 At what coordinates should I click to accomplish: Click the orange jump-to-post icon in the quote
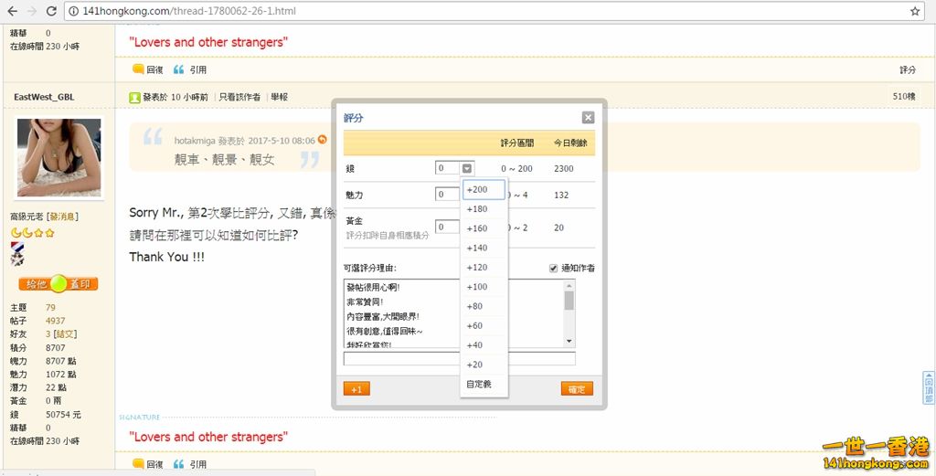coord(322,140)
